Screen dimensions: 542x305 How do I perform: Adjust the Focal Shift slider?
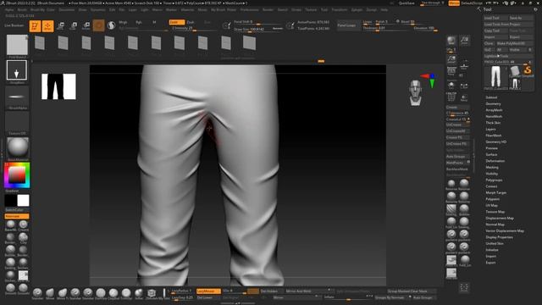pyautogui.click(x=257, y=23)
